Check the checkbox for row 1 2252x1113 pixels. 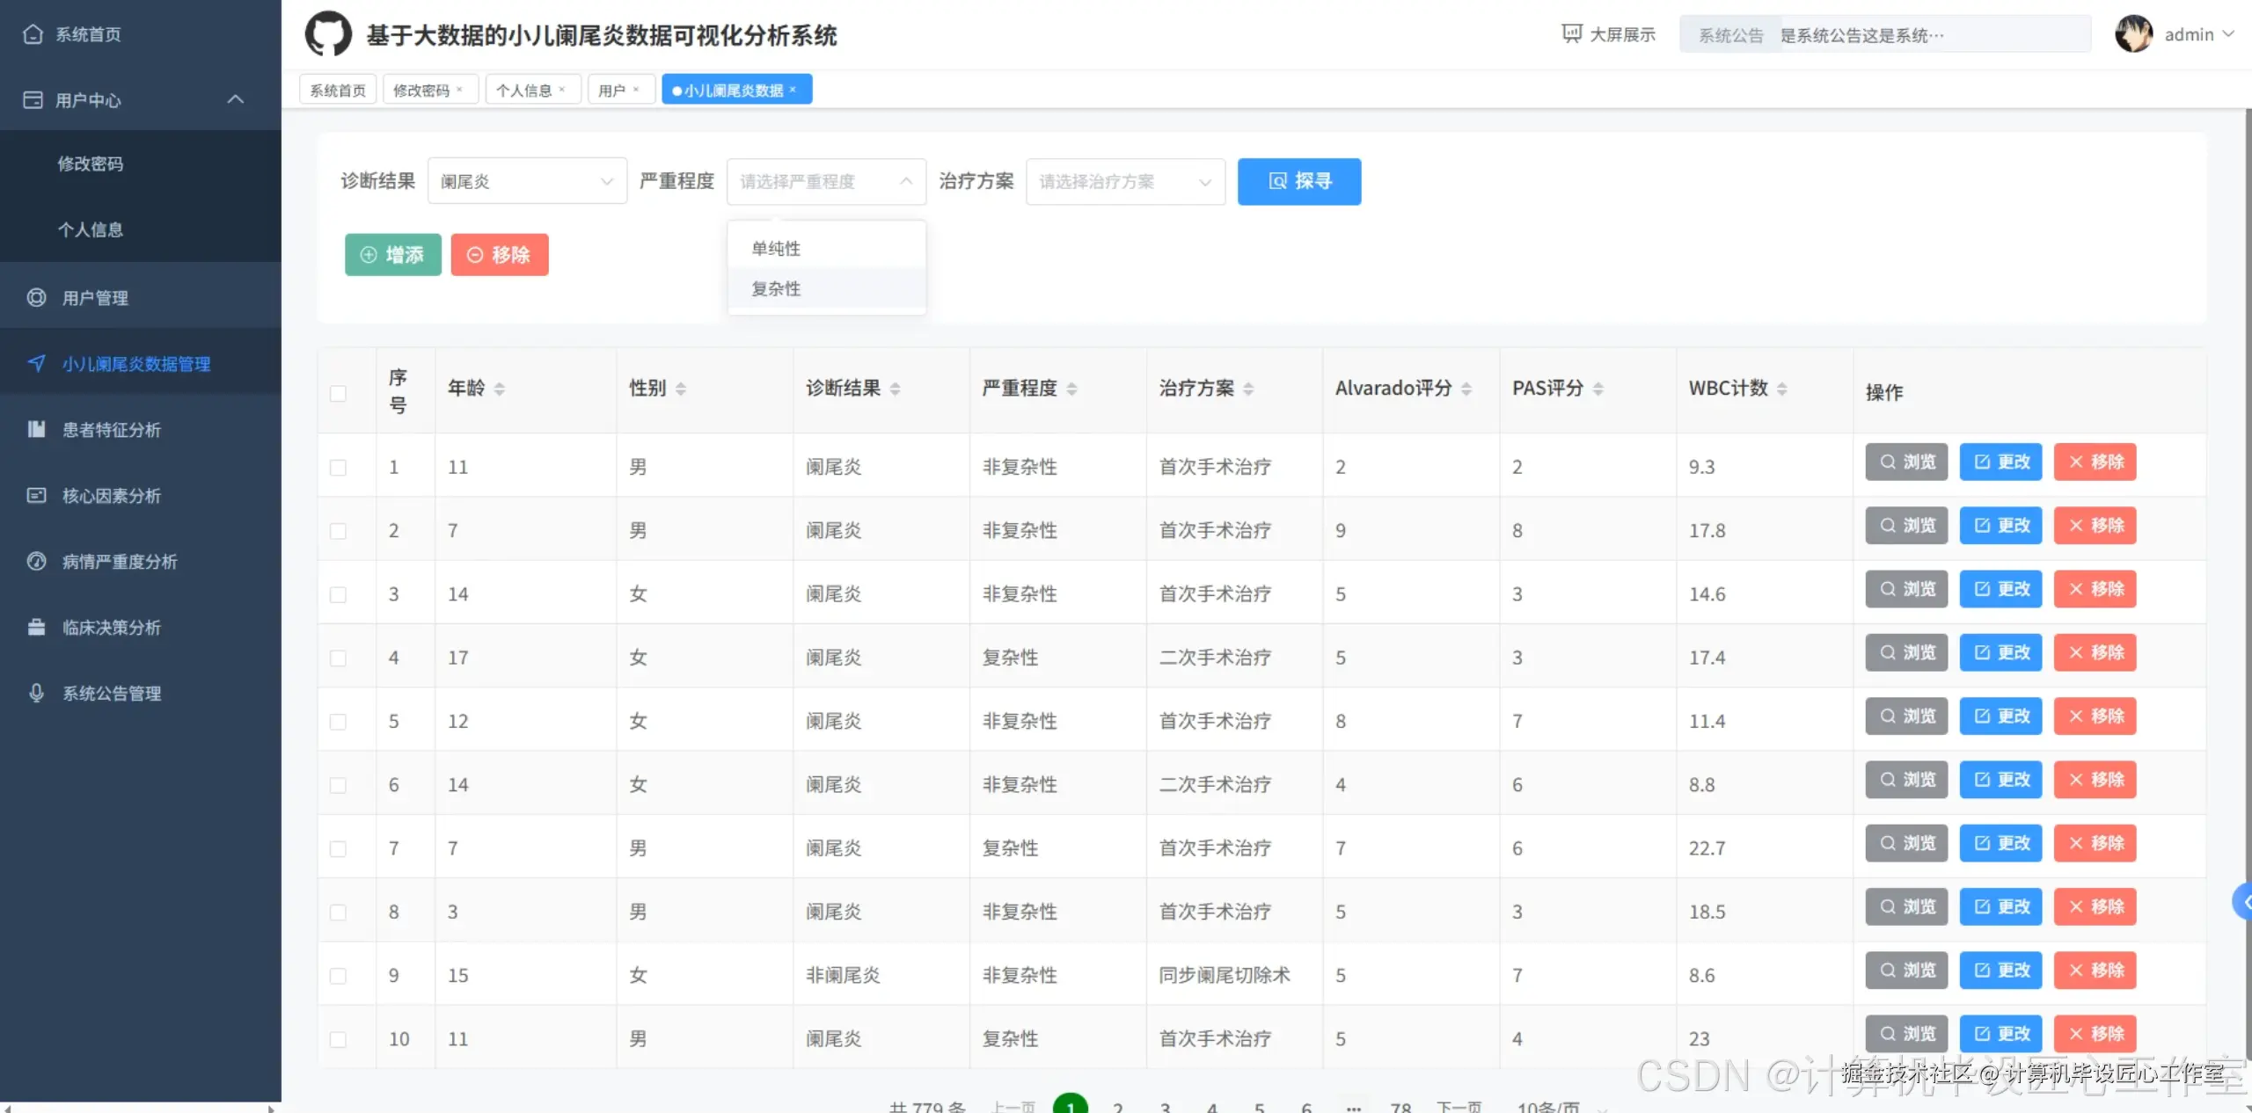(338, 467)
